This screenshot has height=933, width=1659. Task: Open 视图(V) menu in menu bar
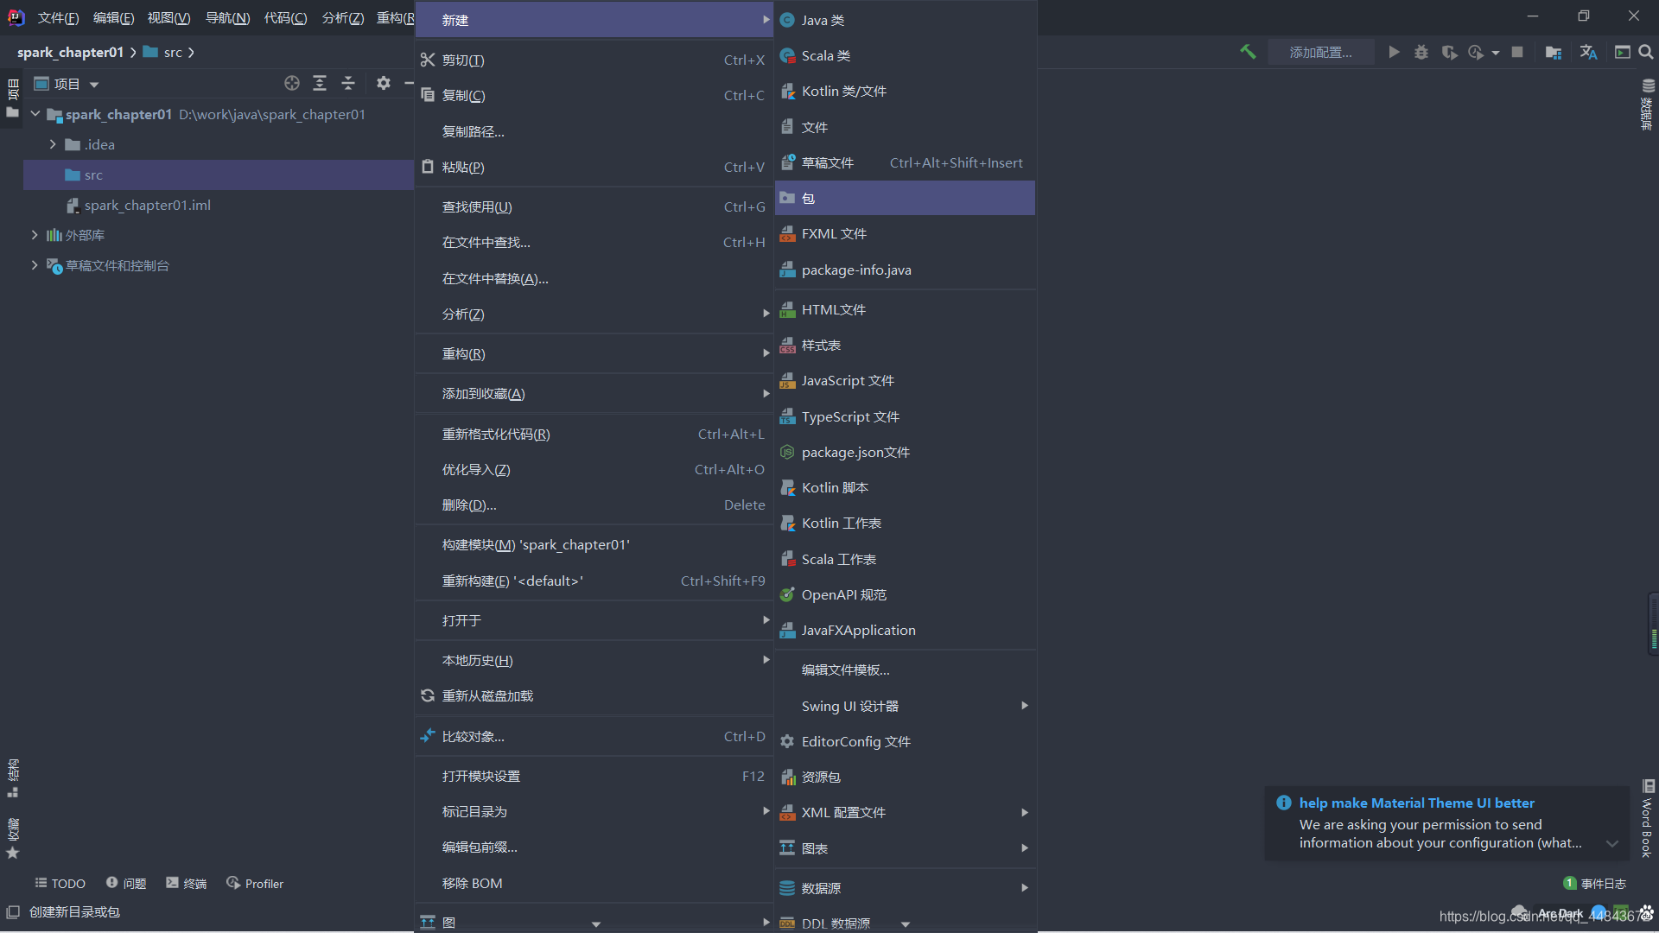click(x=168, y=18)
